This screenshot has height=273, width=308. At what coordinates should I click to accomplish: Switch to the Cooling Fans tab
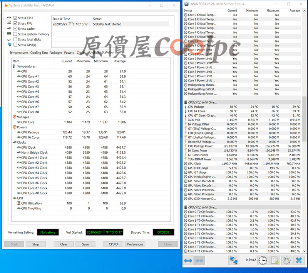coord(39,53)
